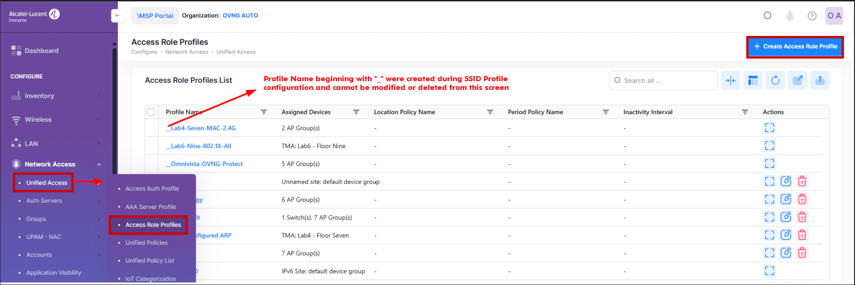Viewport: 855px width, 285px height.
Task: Select Access Role Profiles in submenu
Action: pyautogui.click(x=153, y=225)
